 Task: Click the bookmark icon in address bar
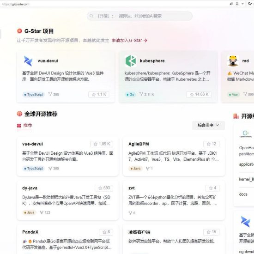pos(237,4)
